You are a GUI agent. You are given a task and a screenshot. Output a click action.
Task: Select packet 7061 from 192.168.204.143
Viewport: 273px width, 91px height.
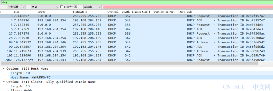coord(136,60)
